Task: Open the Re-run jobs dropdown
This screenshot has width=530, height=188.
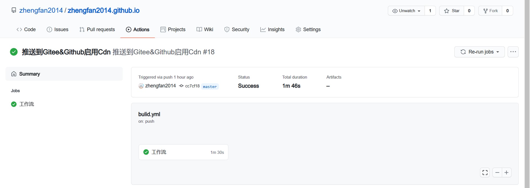Action: click(479, 52)
